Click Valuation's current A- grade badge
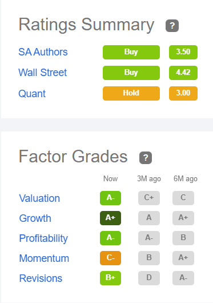 point(110,198)
